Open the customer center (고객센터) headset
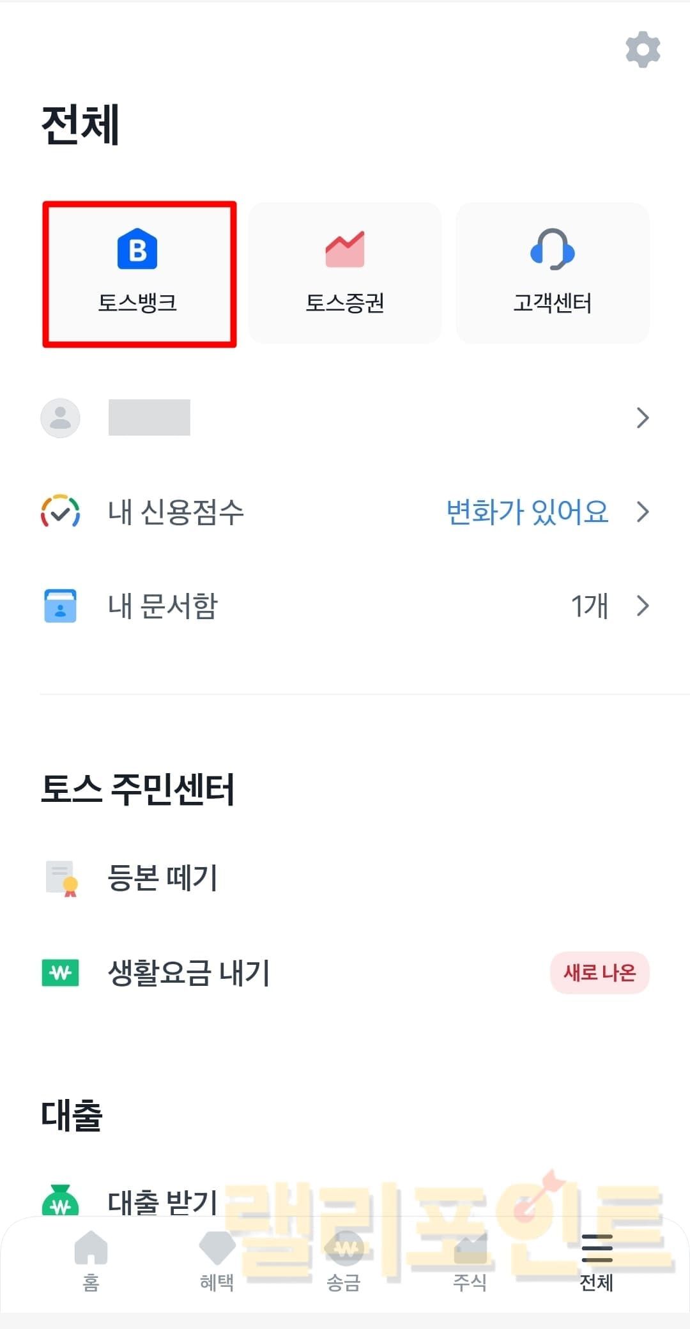Viewport: 690px width, 1329px height. tap(553, 249)
